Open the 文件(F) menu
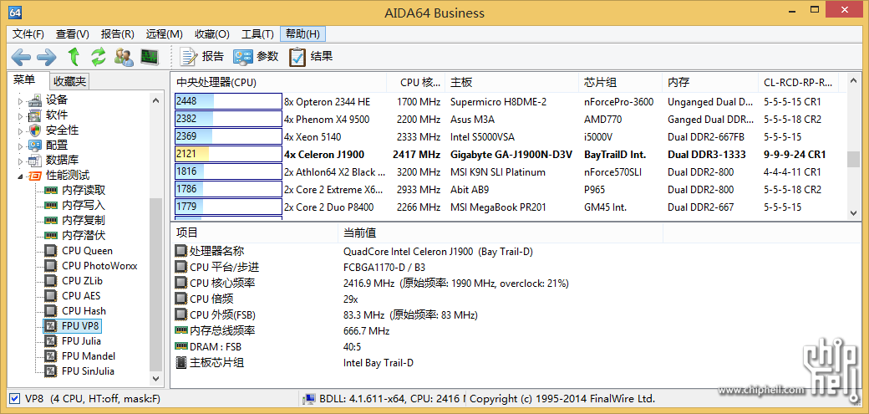This screenshot has width=869, height=414. pyautogui.click(x=28, y=33)
